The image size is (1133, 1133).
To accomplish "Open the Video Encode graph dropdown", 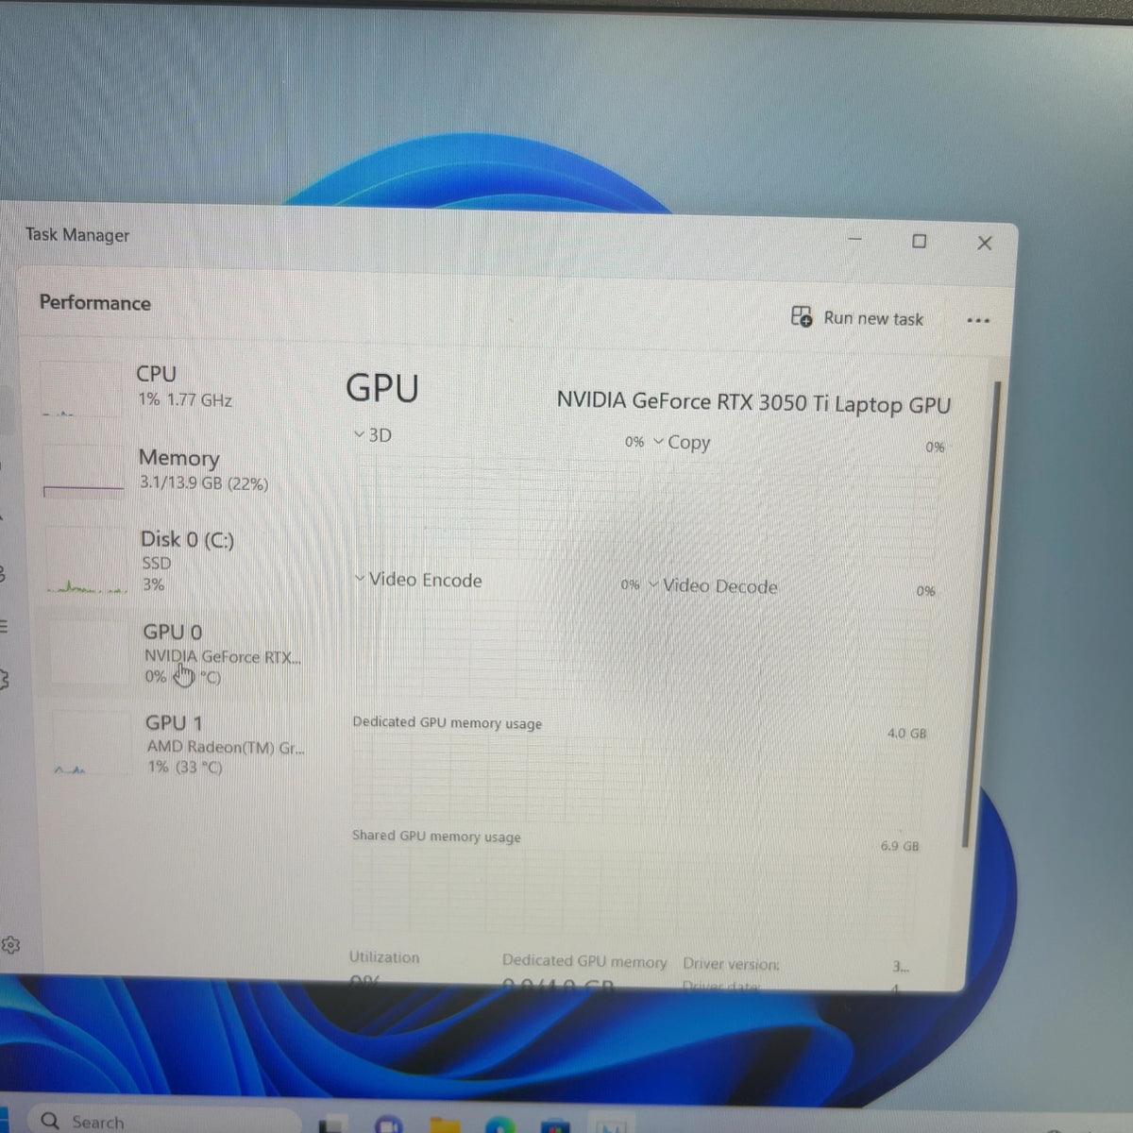I will [418, 580].
